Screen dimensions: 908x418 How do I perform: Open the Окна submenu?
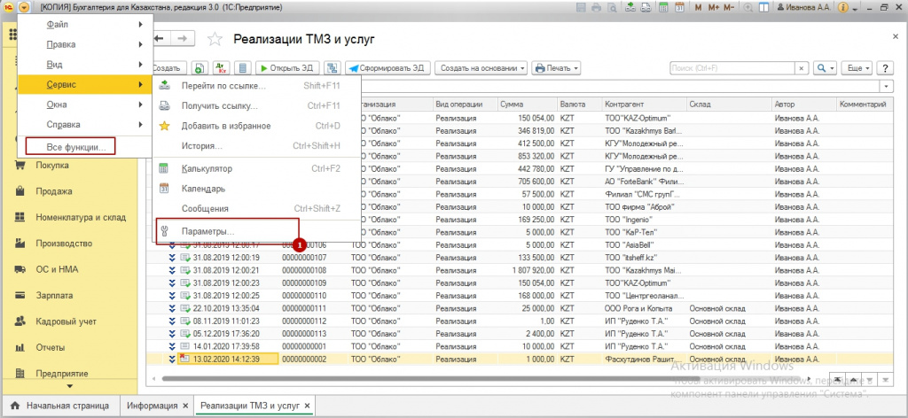coord(85,104)
